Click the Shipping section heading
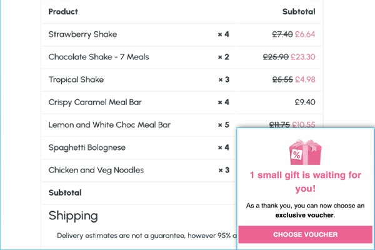 pyautogui.click(x=73, y=216)
